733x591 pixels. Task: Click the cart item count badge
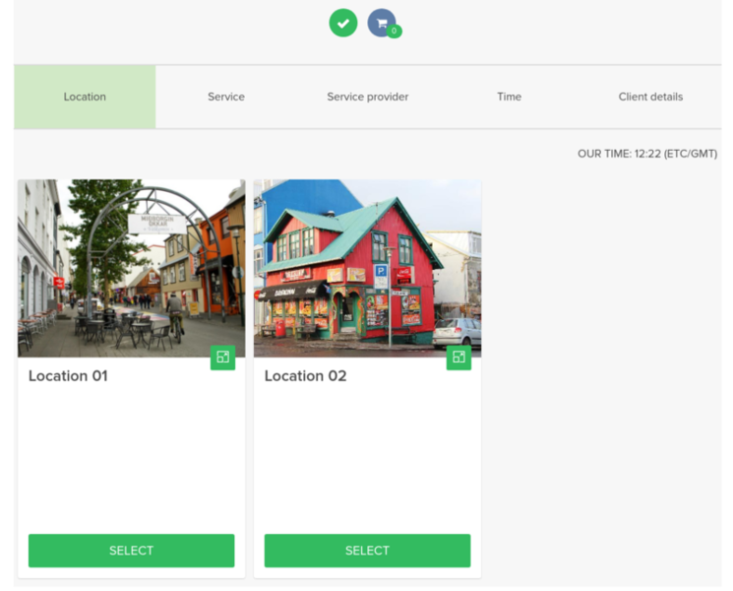click(395, 32)
